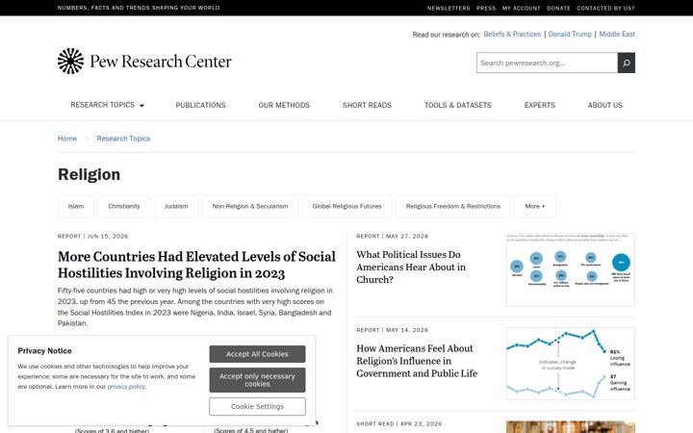Open the Tools & Datasets menu item
693x433 pixels.
pos(458,105)
